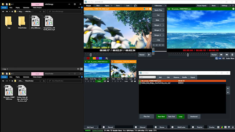Click the preview seek slider handle
235x132 pixels.
coord(91,55)
